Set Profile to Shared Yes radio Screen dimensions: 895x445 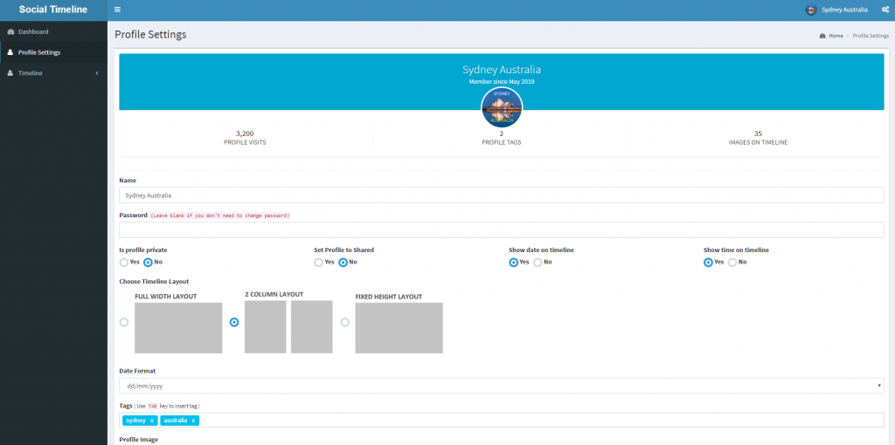pyautogui.click(x=318, y=263)
